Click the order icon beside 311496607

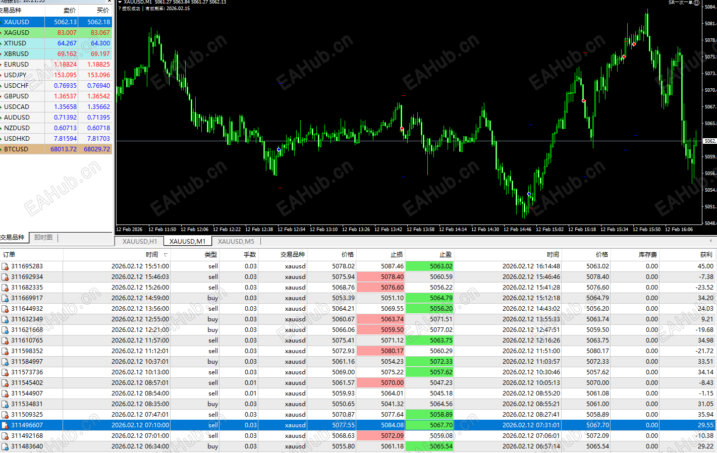(5, 425)
